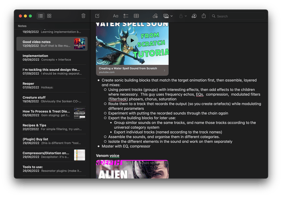
Task: Open the Venom voice ALIEN thumbnail
Action: pyautogui.click(x=132, y=169)
